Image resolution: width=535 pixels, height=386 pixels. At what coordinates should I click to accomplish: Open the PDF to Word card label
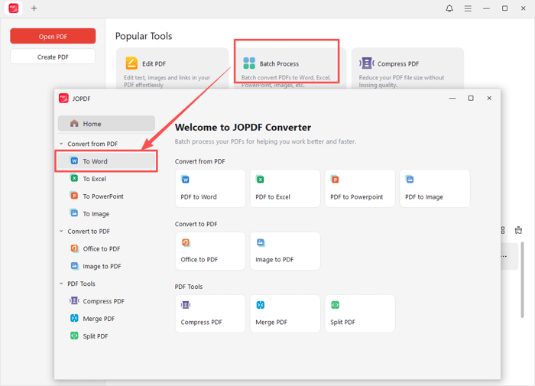(199, 197)
